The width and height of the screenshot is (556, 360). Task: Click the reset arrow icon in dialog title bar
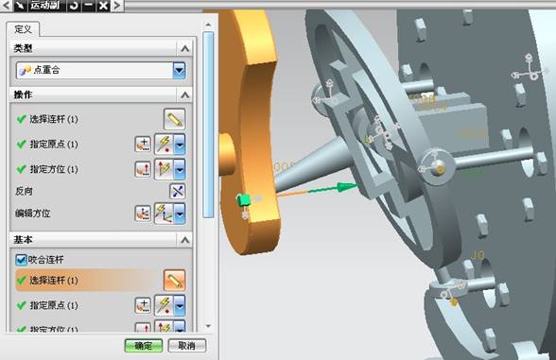[74, 6]
